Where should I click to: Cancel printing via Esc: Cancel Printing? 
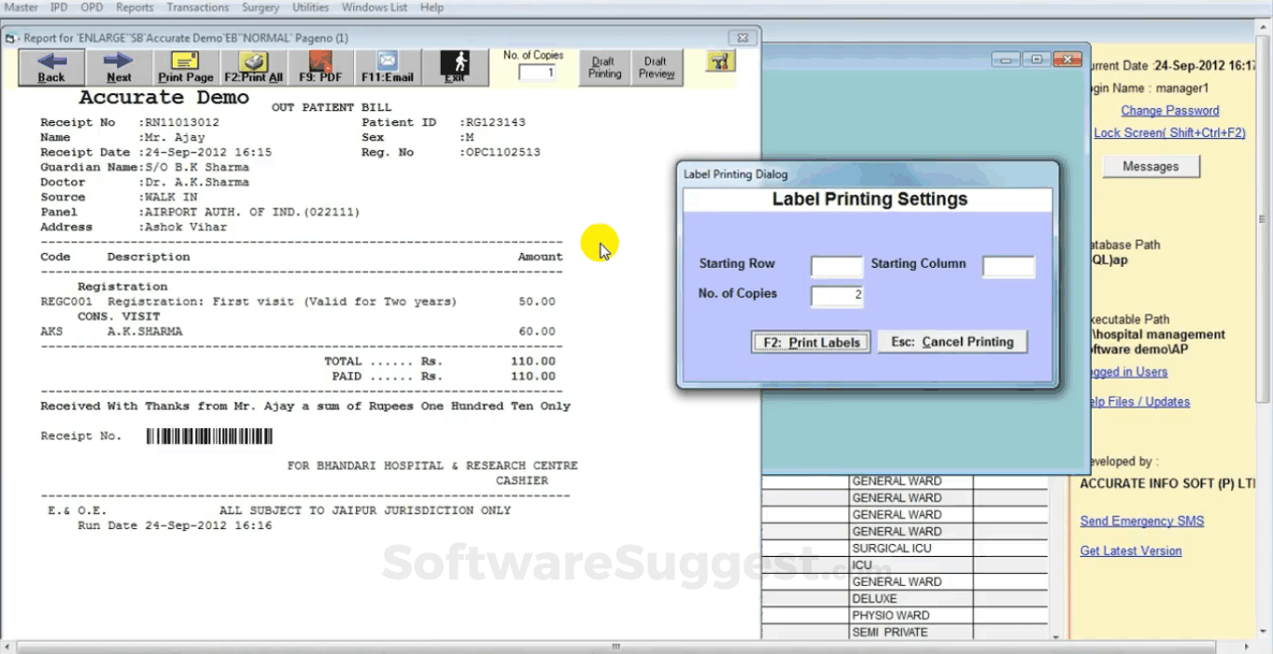coord(952,341)
